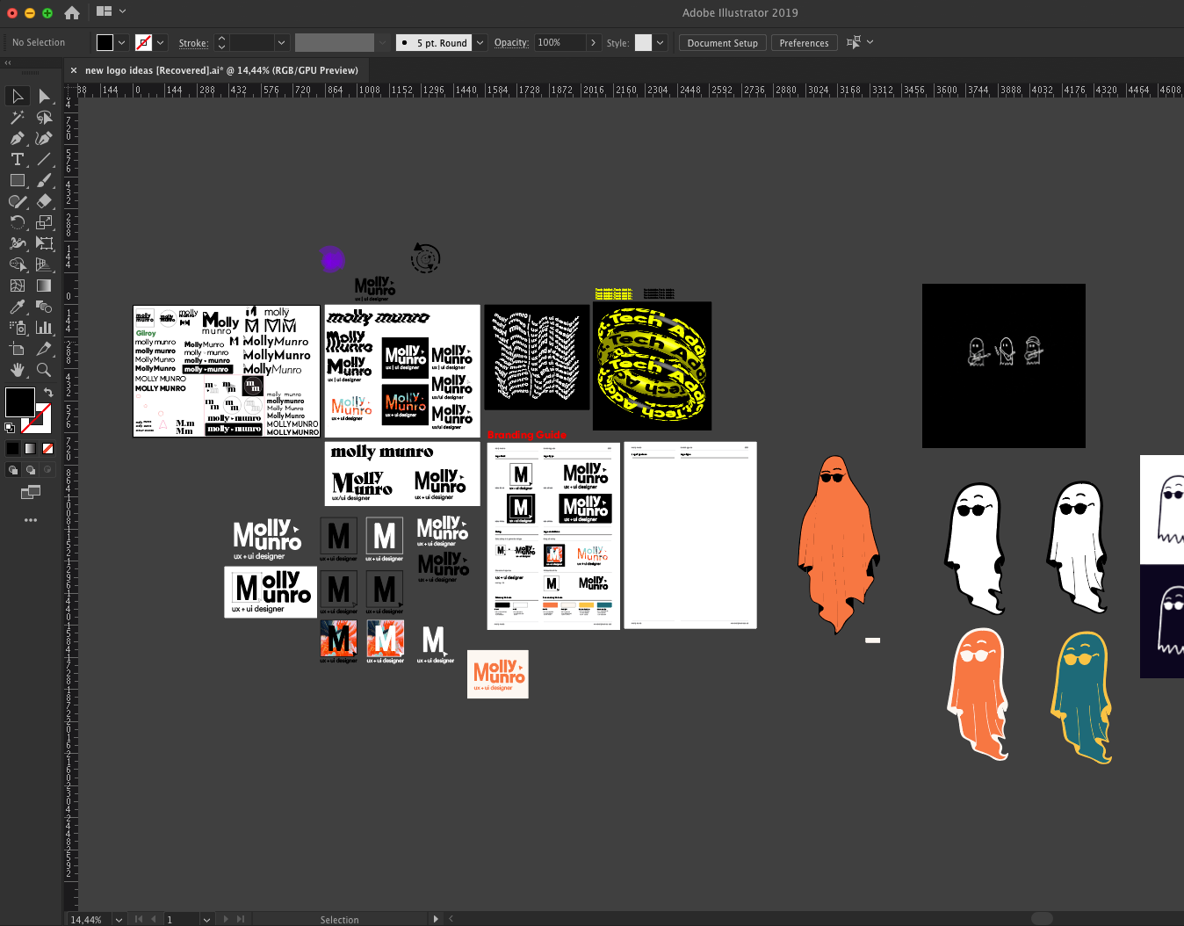Select the Slice tool

pyautogui.click(x=44, y=349)
